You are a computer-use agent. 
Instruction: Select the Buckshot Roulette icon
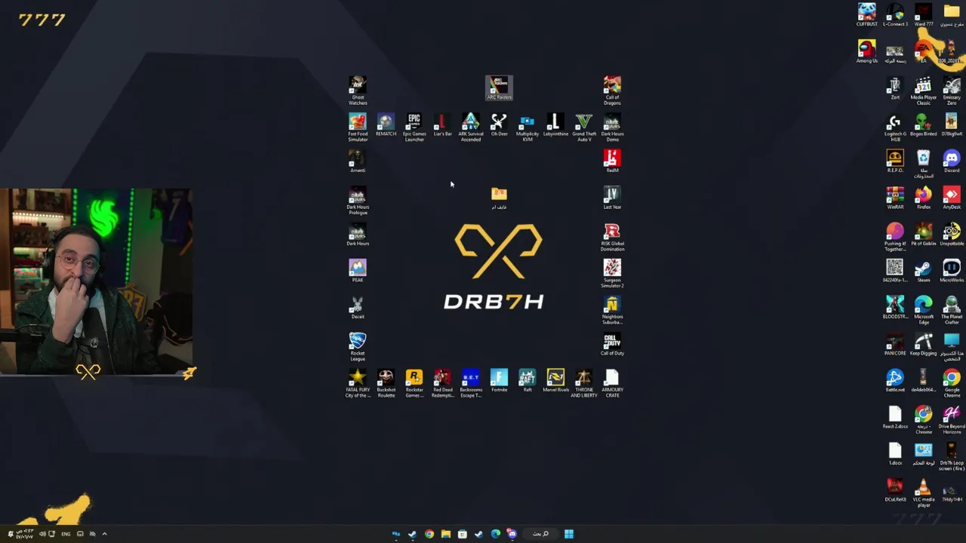click(386, 384)
